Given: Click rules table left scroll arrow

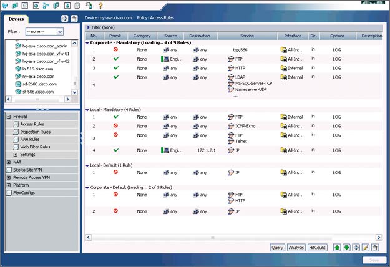Looking at the screenshot, I should (89, 237).
